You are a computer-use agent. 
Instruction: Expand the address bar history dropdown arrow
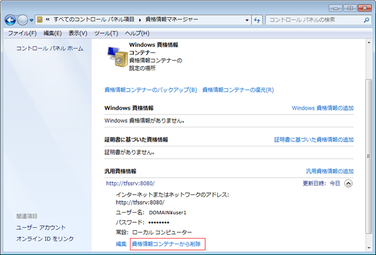click(x=247, y=20)
